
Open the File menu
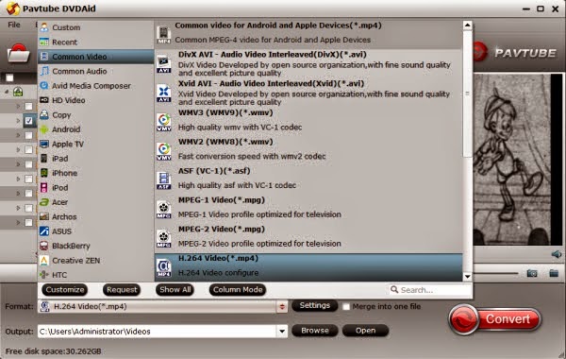14,25
